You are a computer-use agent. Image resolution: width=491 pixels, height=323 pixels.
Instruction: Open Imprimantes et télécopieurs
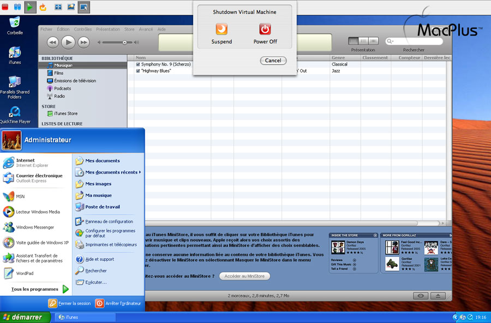coord(106,244)
